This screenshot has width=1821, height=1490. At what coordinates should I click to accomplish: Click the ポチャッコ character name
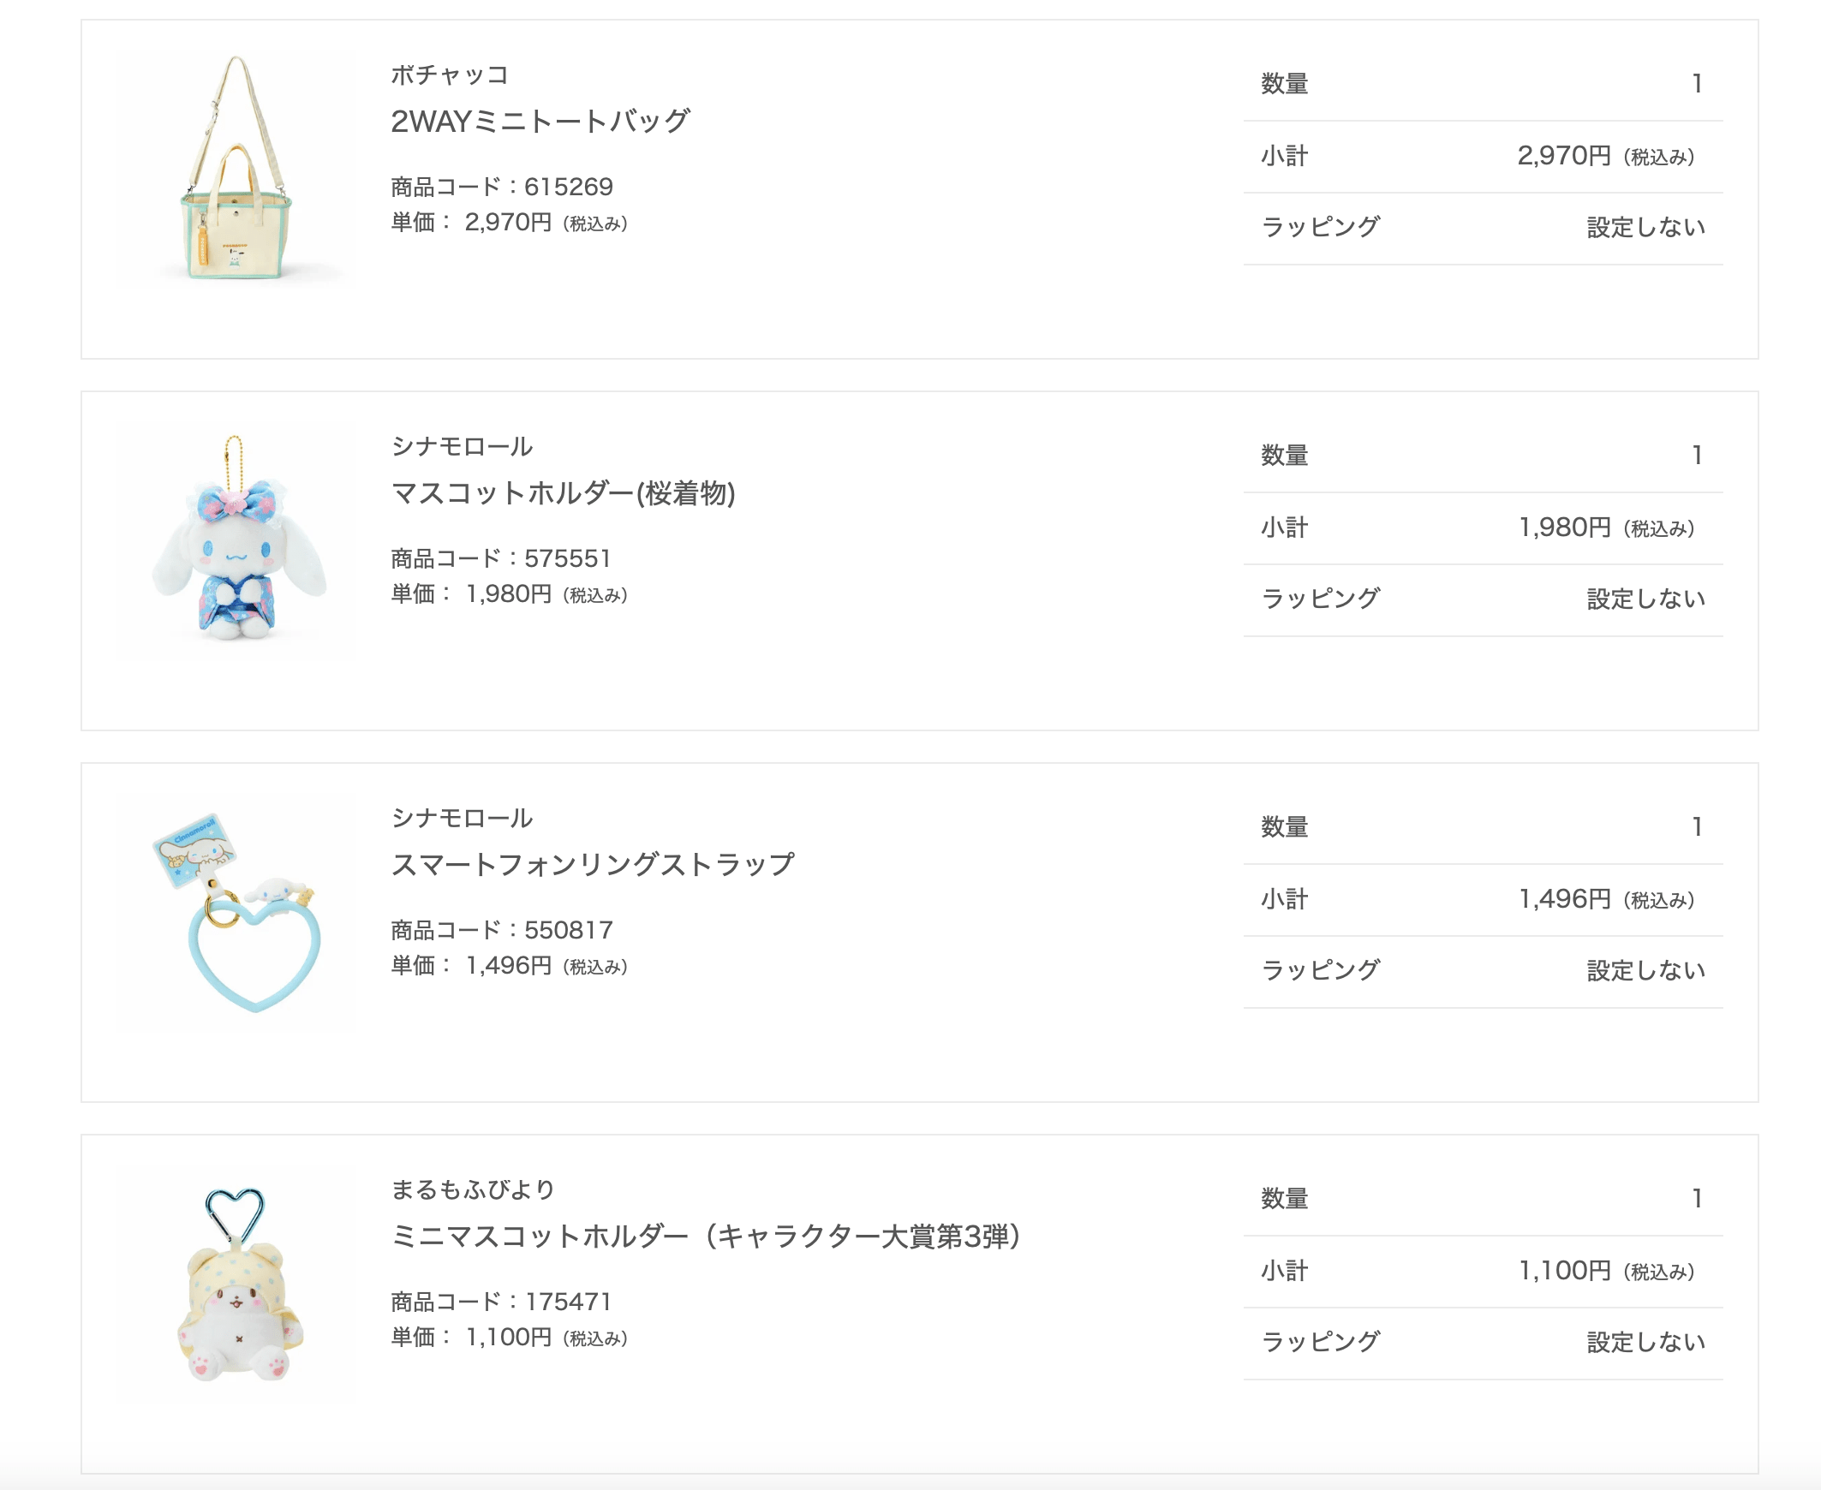click(450, 75)
